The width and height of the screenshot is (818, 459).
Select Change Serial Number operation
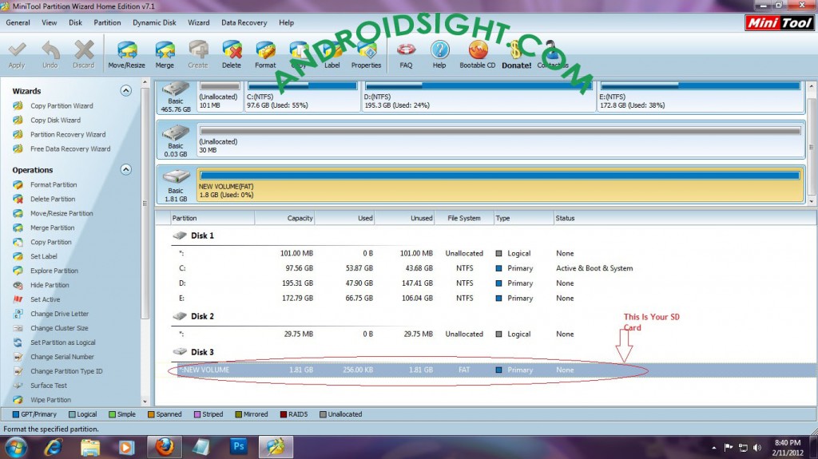[x=62, y=357]
